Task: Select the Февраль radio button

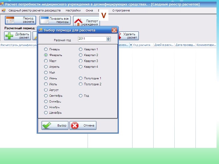Action: click(x=46, y=55)
